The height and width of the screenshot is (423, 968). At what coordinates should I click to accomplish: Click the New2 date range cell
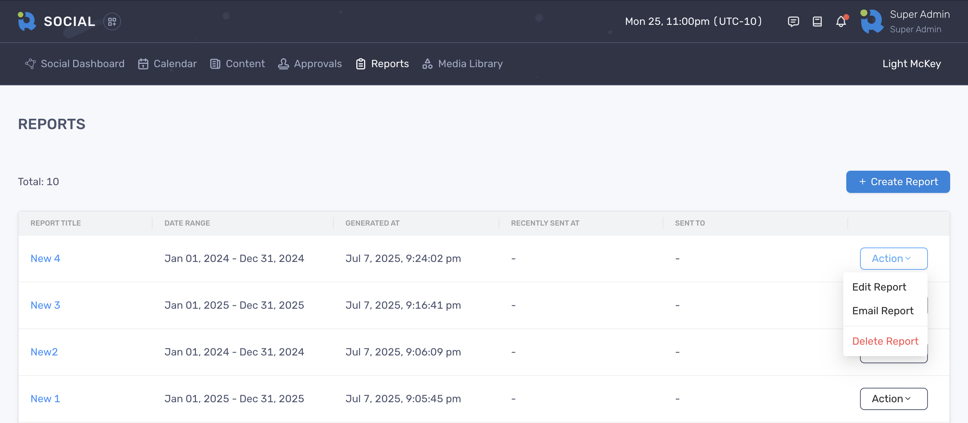pos(234,352)
